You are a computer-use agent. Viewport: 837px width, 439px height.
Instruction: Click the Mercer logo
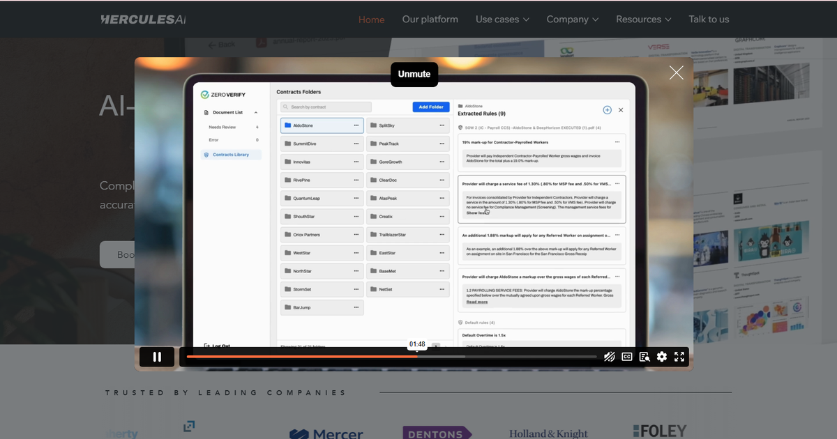click(x=326, y=433)
